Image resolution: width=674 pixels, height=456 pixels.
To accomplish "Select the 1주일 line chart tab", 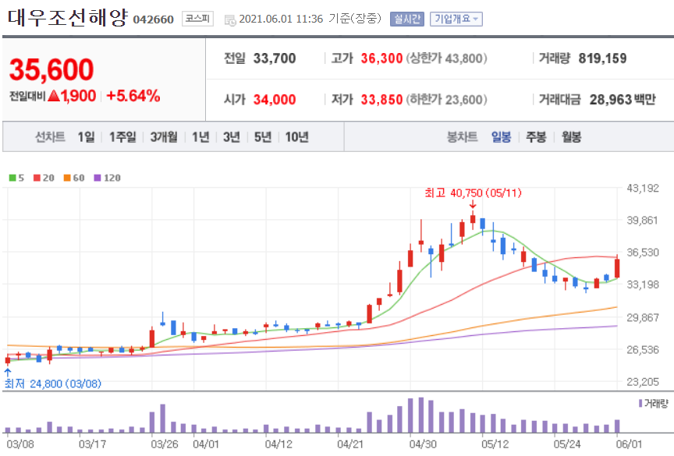I will [122, 137].
